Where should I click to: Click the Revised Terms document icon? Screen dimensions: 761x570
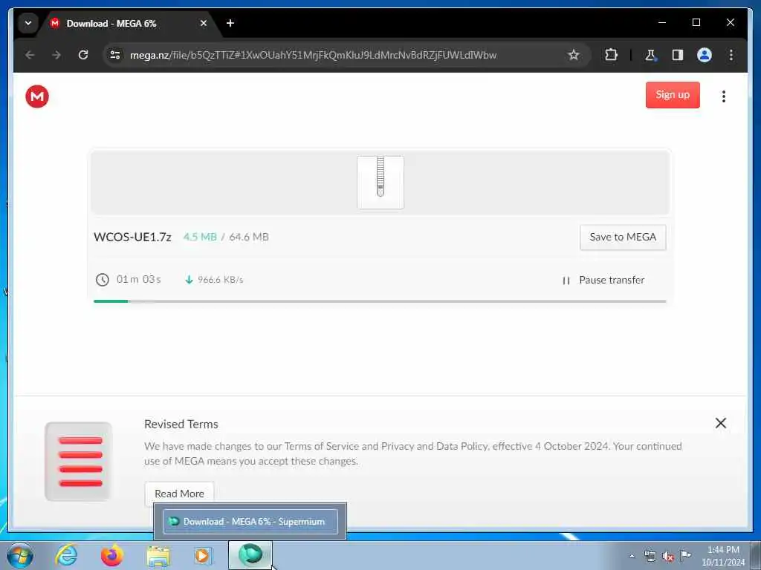[x=79, y=462]
